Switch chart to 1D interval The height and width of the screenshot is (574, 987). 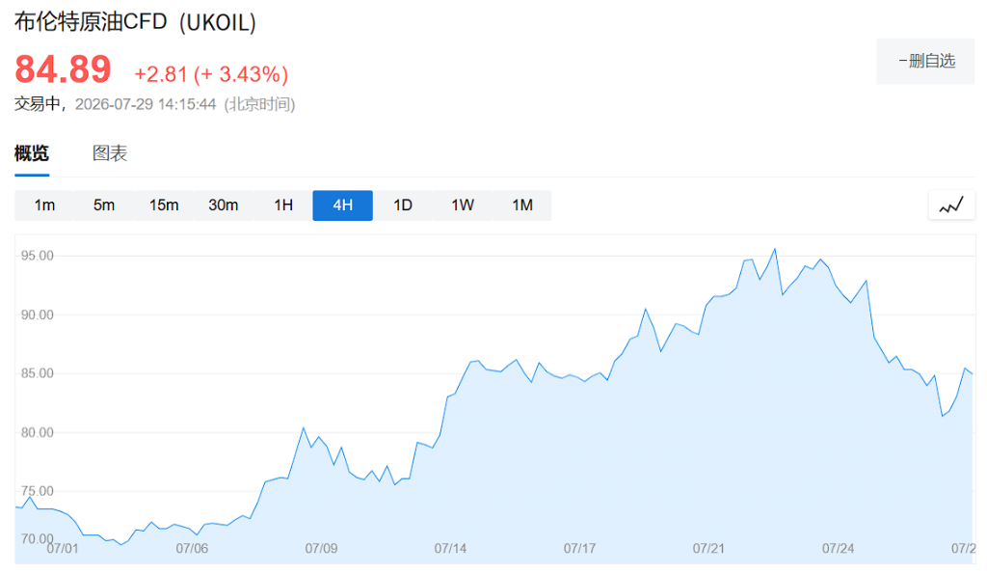403,205
